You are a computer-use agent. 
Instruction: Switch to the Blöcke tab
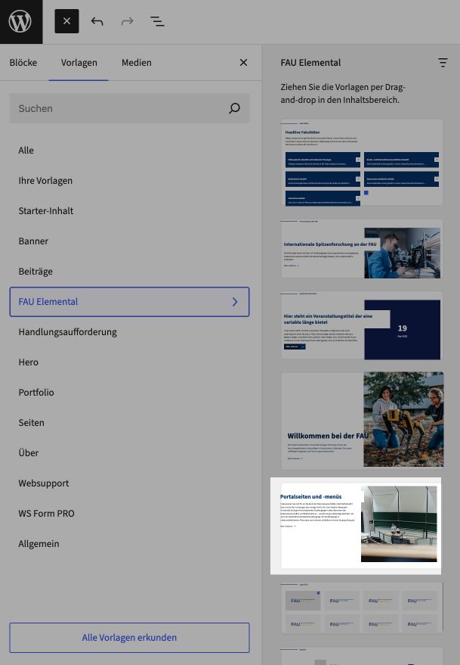click(23, 63)
